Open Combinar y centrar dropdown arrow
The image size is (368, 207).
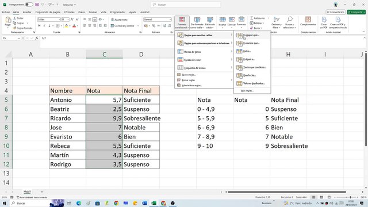(138, 26)
